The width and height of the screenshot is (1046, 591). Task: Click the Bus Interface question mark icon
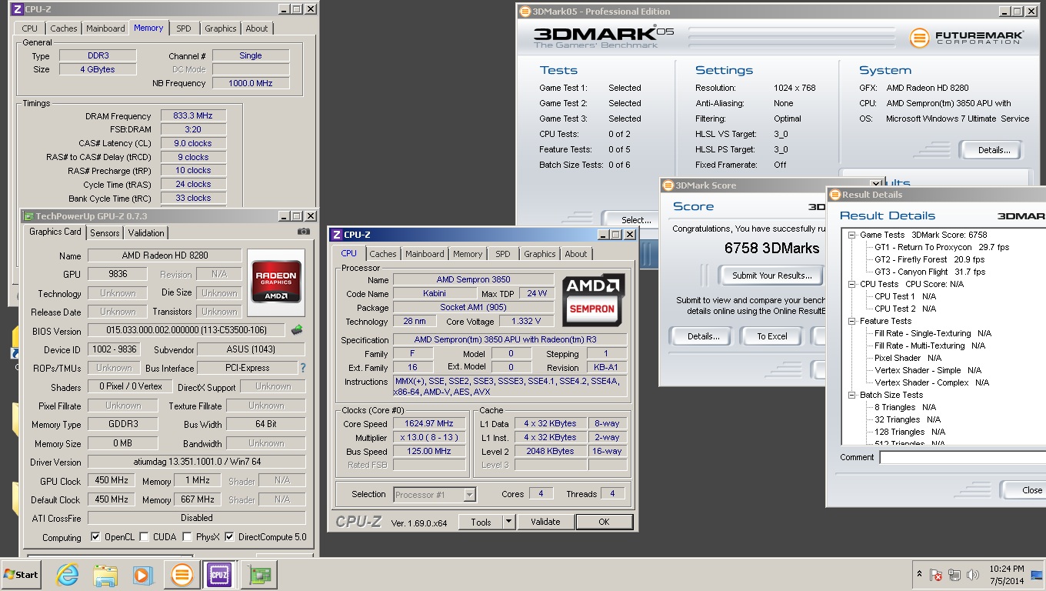(303, 368)
